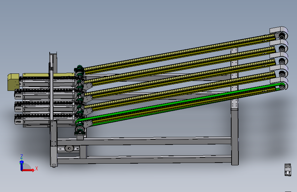Select the yellow motor housing at the left end
Viewport: 297px width, 192px height.
click(x=13, y=82)
